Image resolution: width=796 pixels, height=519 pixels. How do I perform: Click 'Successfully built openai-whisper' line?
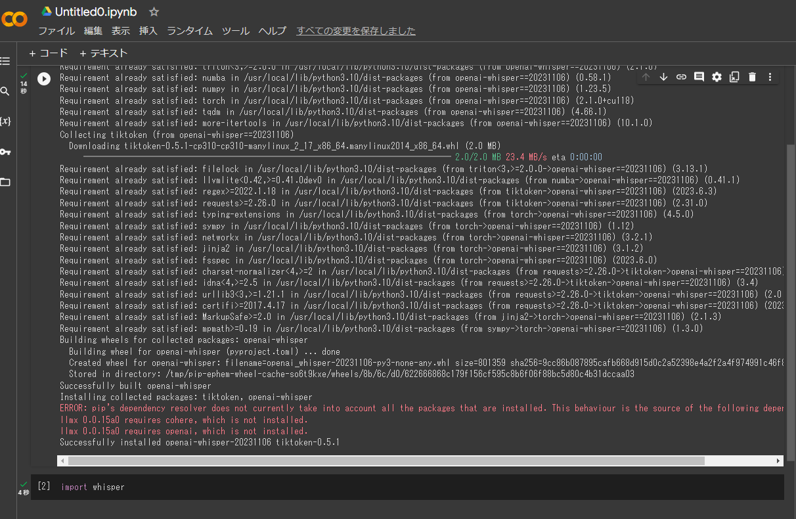(x=135, y=386)
